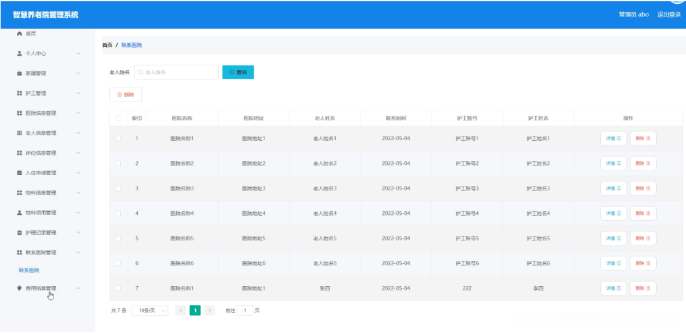Expand the 家属管理 menu chevron
Image resolution: width=686 pixels, height=333 pixels.
[78, 74]
